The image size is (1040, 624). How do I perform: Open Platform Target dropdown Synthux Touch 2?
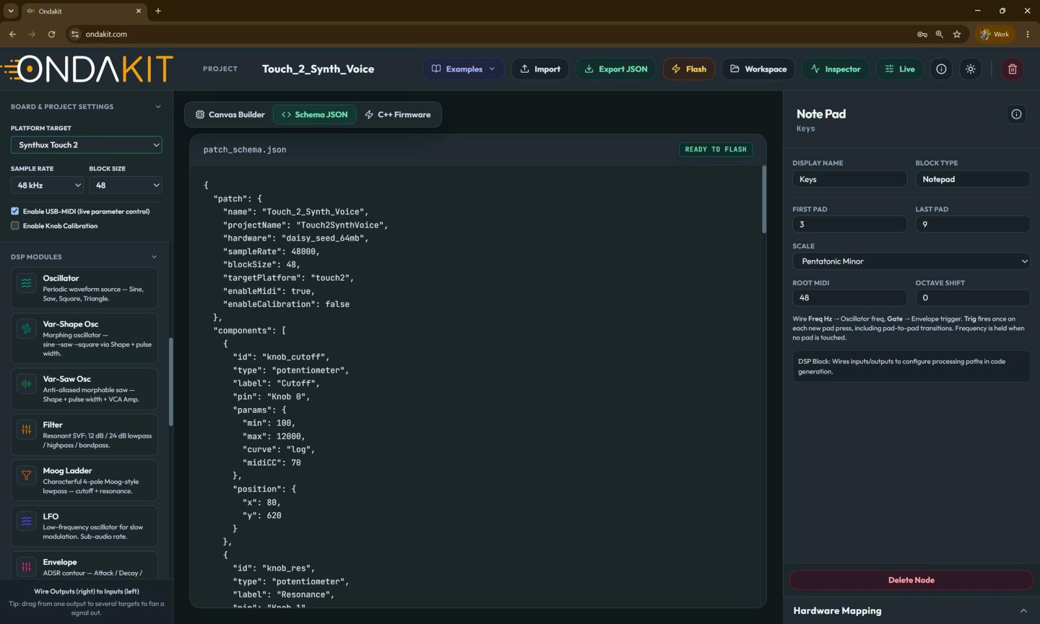(86, 145)
